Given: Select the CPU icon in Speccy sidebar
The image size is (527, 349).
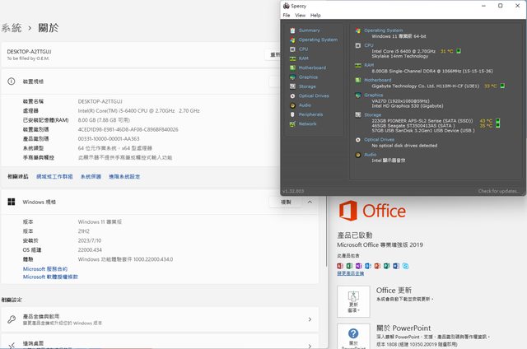Looking at the screenshot, I should pyautogui.click(x=291, y=49).
